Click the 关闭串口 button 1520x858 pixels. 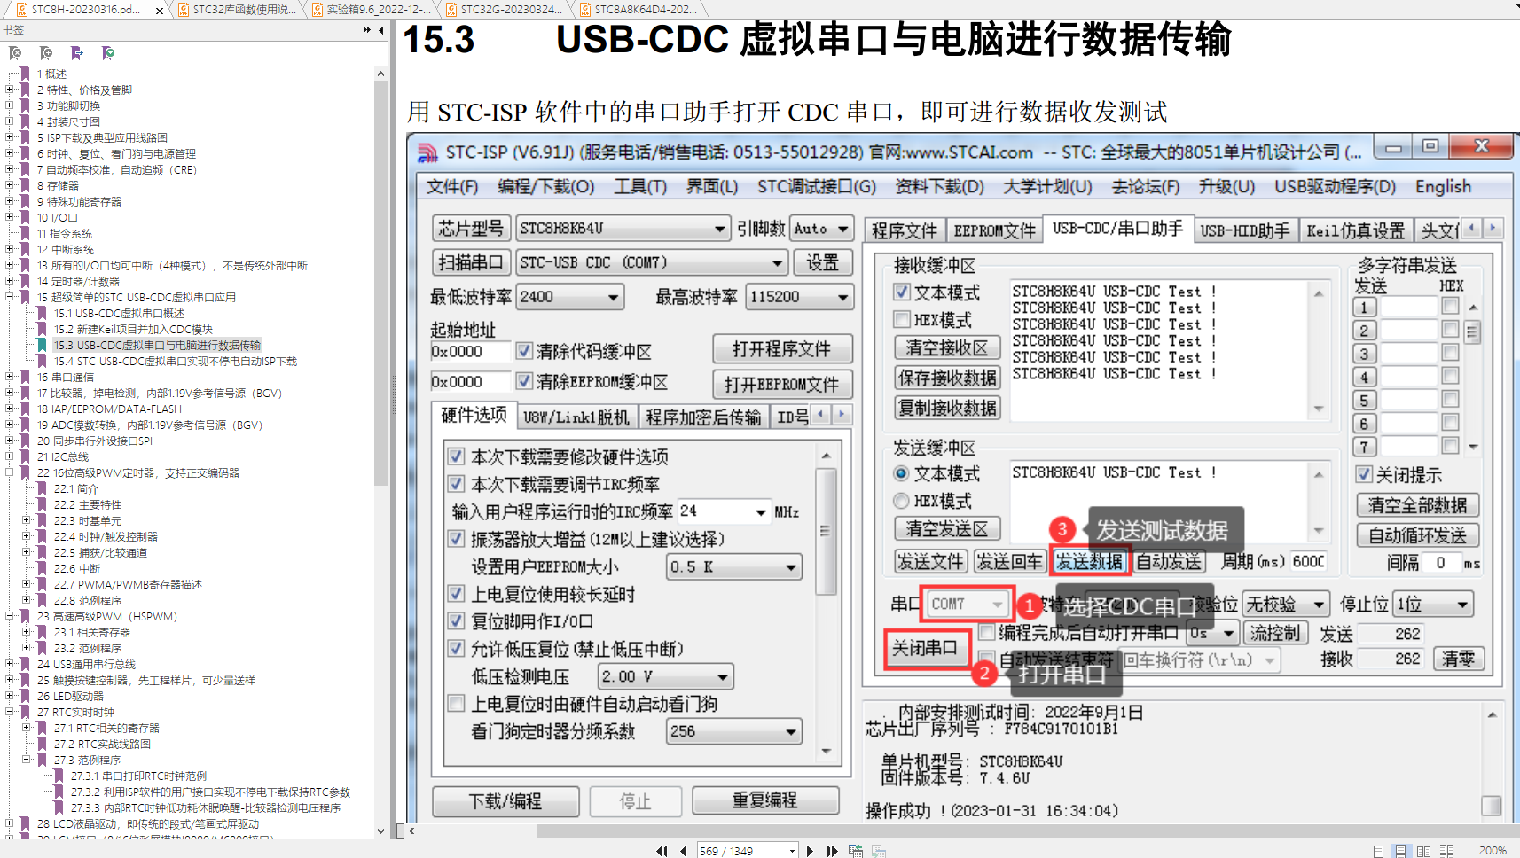(x=925, y=648)
